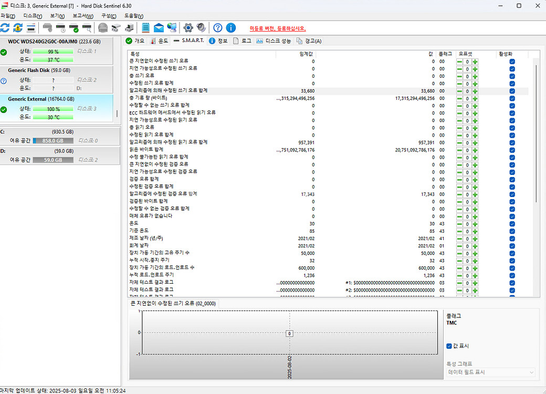
Task: Click green plus offset button for 온도 row
Action: click(475, 224)
